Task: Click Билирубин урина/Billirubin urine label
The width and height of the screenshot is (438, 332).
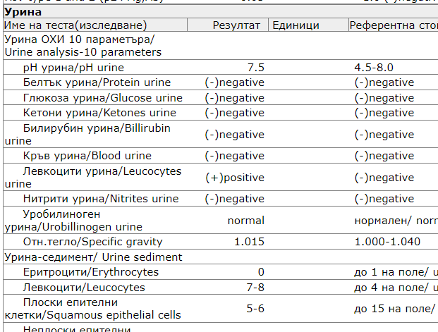Action: click(x=87, y=135)
